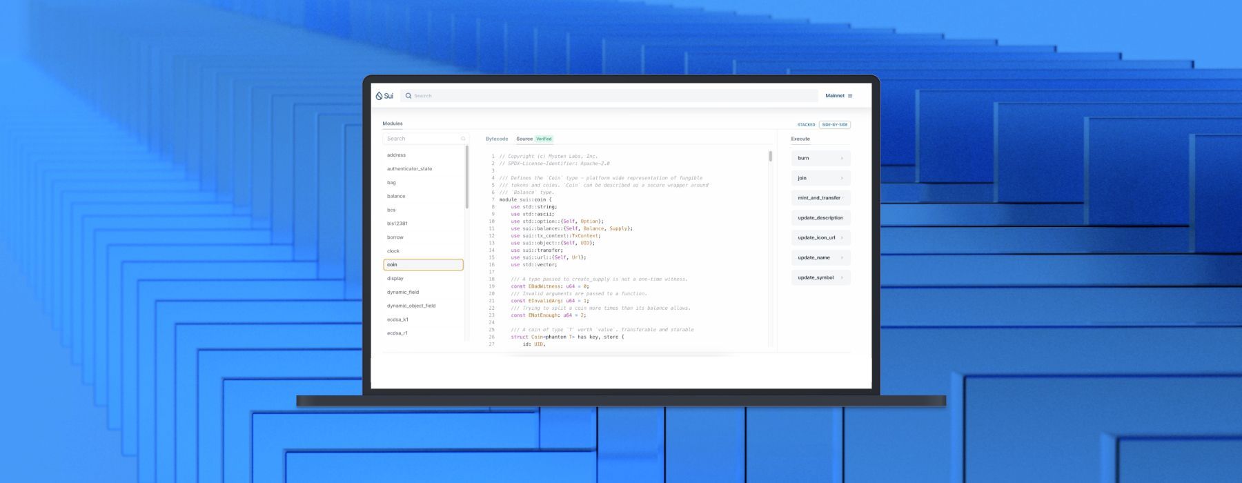Select the address module
Viewport: 1242px width, 483px height.
point(424,155)
